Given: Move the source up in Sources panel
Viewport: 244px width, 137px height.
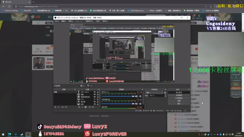Looking at the screenshot, I should coord(90,107).
